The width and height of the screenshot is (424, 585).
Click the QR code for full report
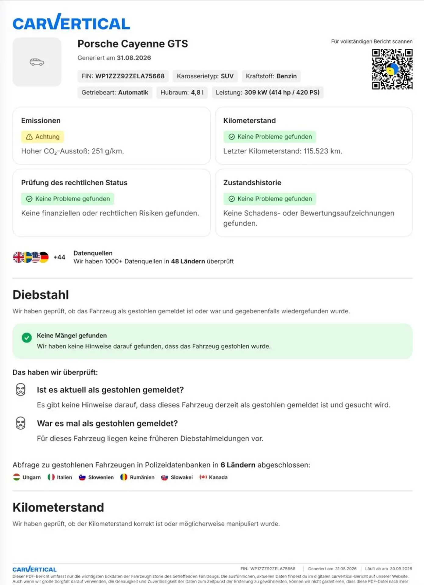392,69
